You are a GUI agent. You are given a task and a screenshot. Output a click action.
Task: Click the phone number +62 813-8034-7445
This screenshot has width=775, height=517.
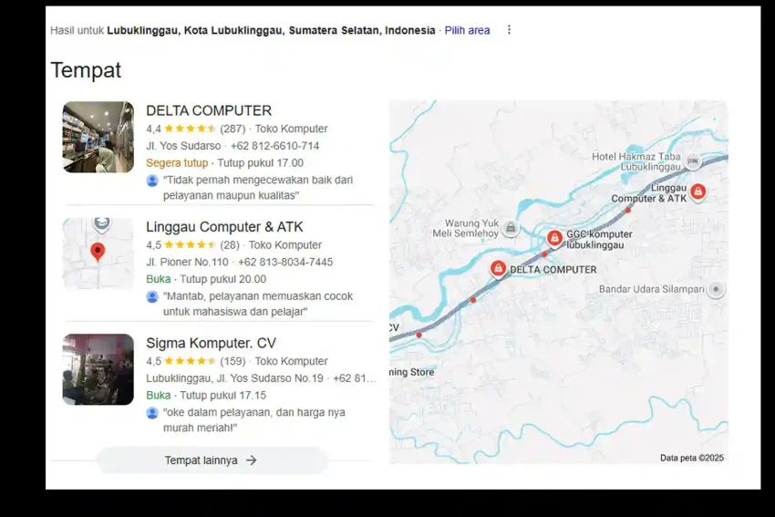coord(285,262)
